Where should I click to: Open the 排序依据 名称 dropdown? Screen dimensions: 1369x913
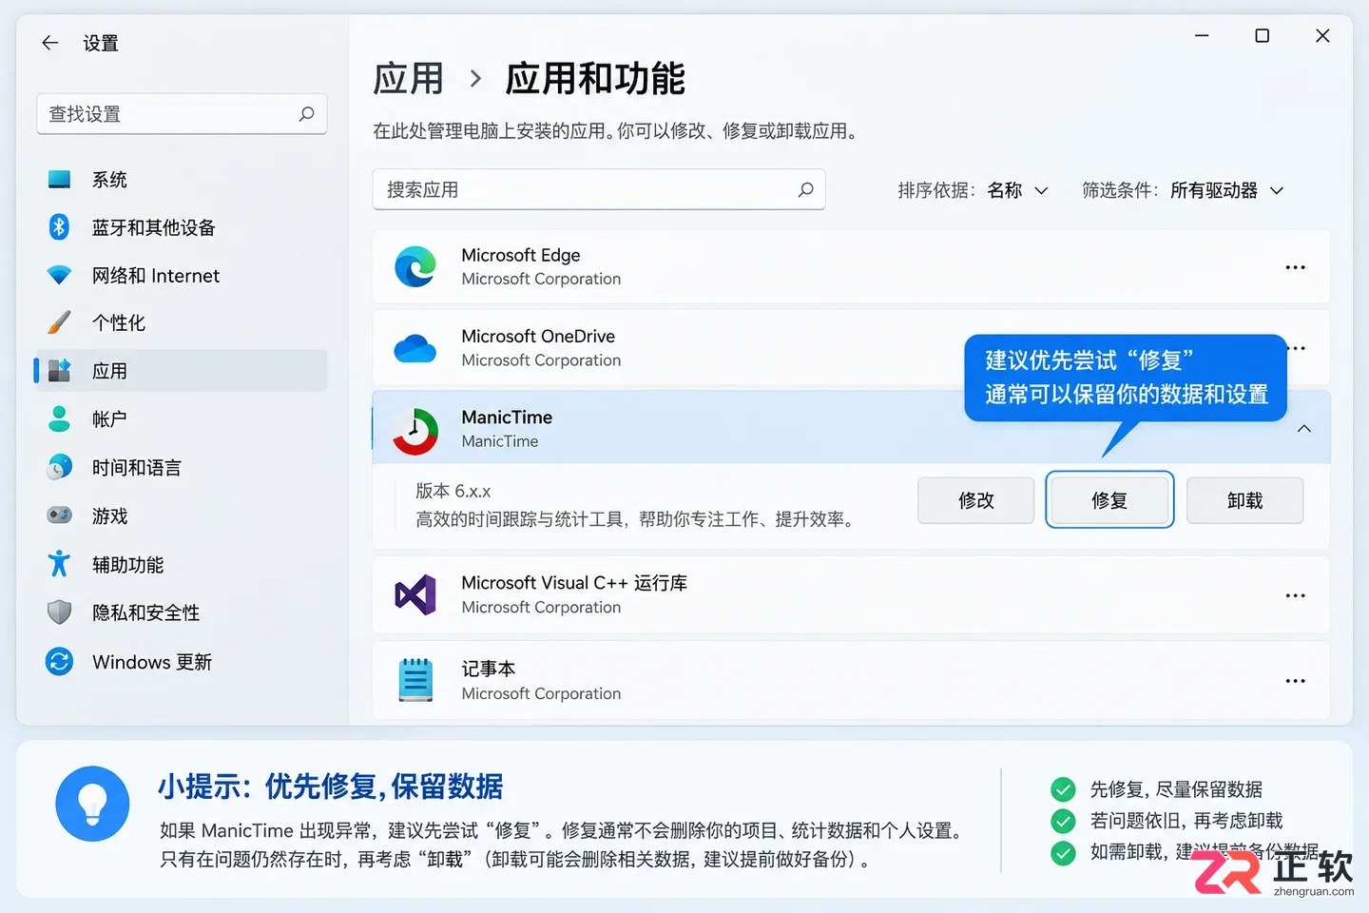click(x=1017, y=190)
